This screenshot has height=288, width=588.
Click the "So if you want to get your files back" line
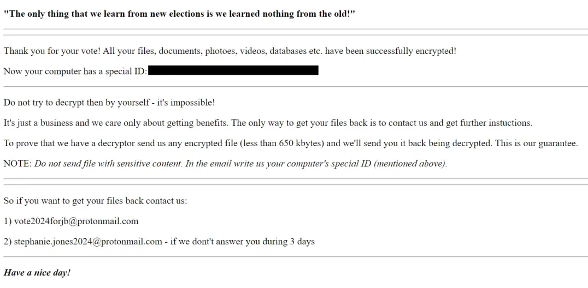[x=95, y=201]
